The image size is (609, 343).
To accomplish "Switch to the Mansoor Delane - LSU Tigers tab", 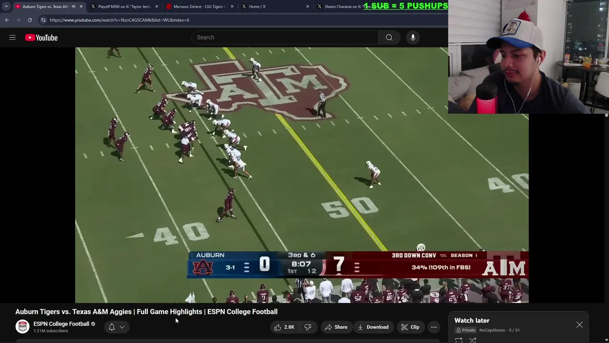I will [x=199, y=7].
